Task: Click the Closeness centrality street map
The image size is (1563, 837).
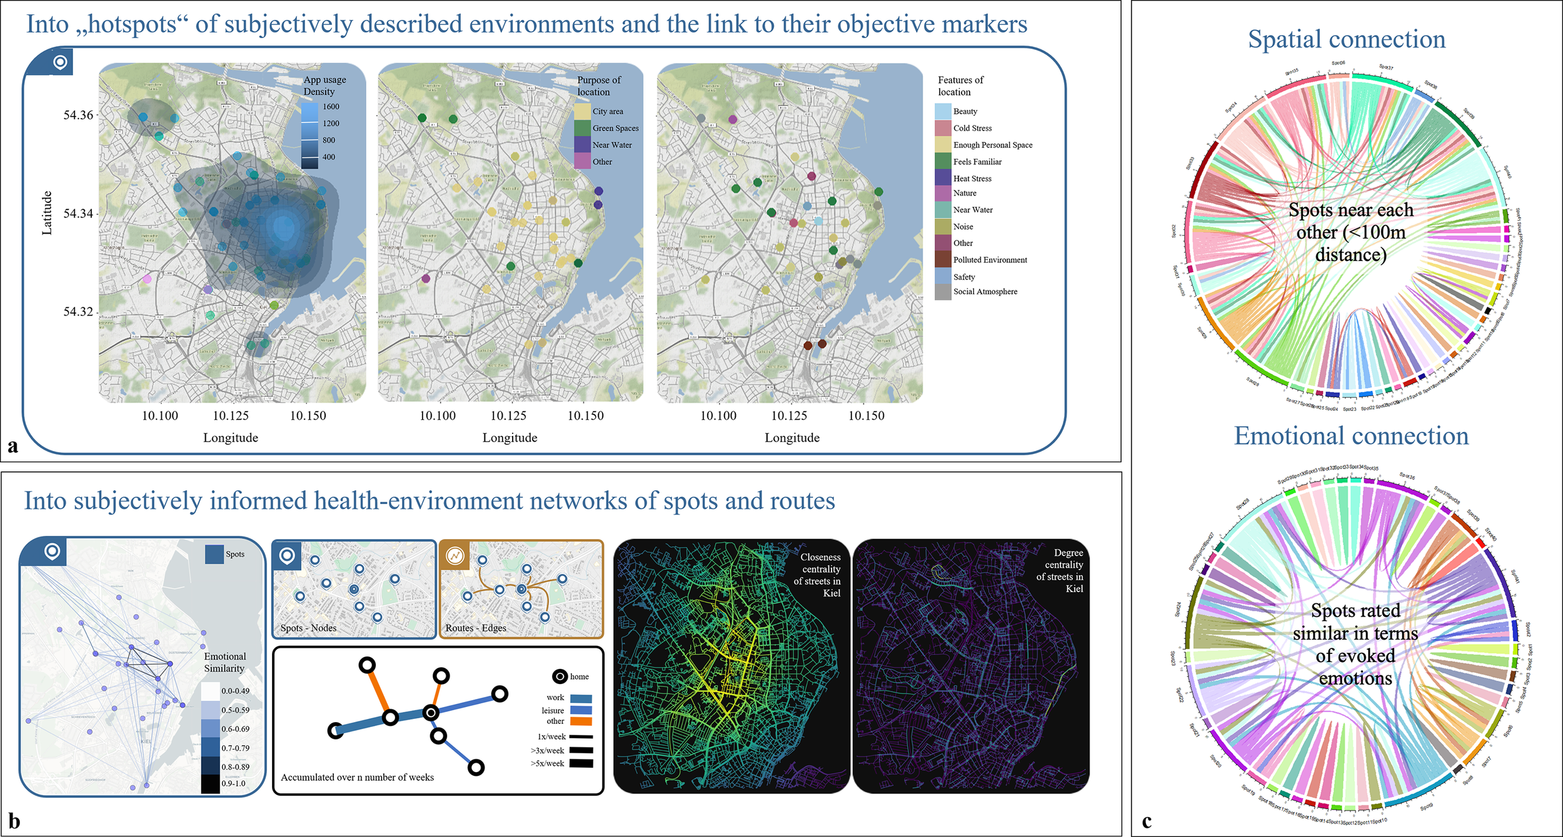Action: (731, 666)
